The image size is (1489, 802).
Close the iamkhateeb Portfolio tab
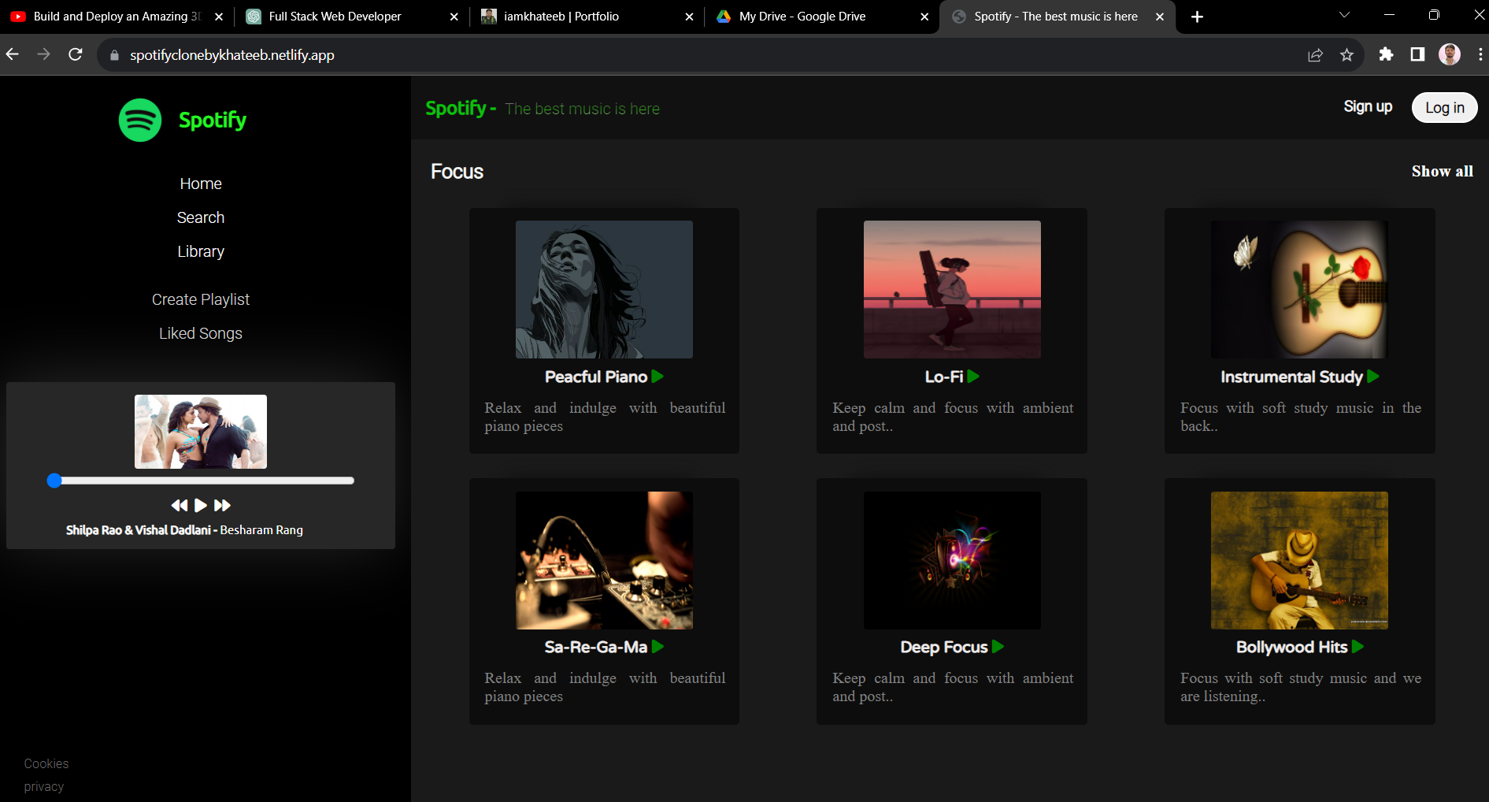(x=689, y=17)
